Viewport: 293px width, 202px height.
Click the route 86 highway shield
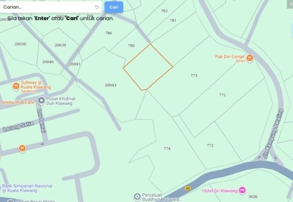point(188,188)
